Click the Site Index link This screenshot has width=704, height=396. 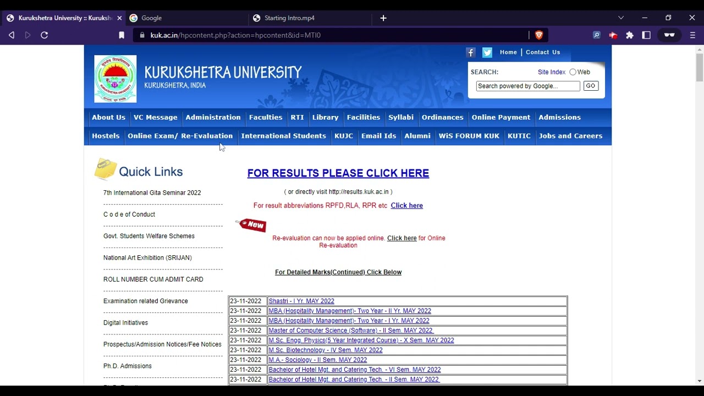[x=552, y=72]
